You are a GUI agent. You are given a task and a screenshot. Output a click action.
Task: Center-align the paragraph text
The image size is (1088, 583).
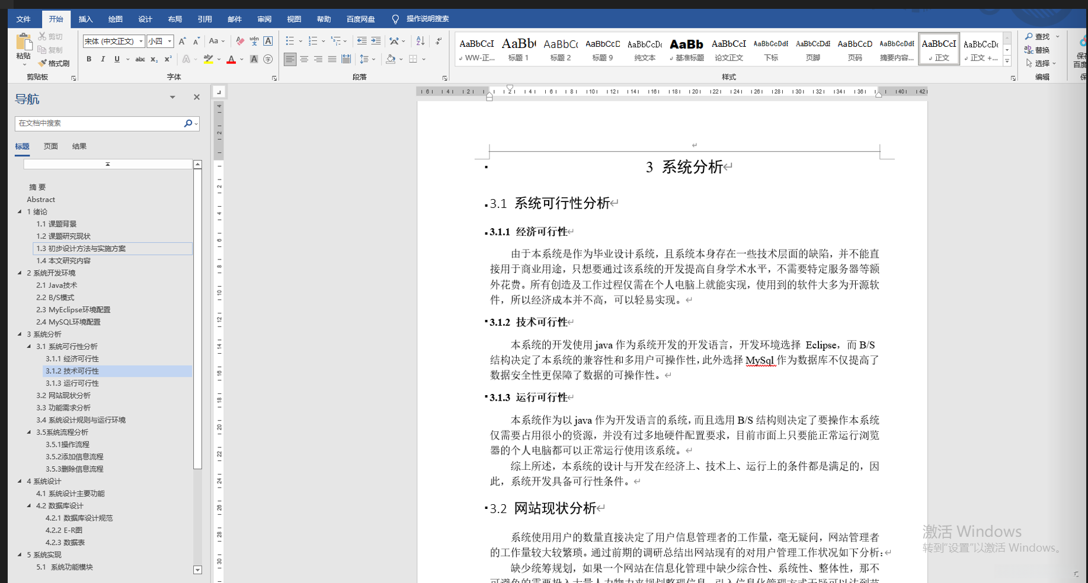click(304, 59)
